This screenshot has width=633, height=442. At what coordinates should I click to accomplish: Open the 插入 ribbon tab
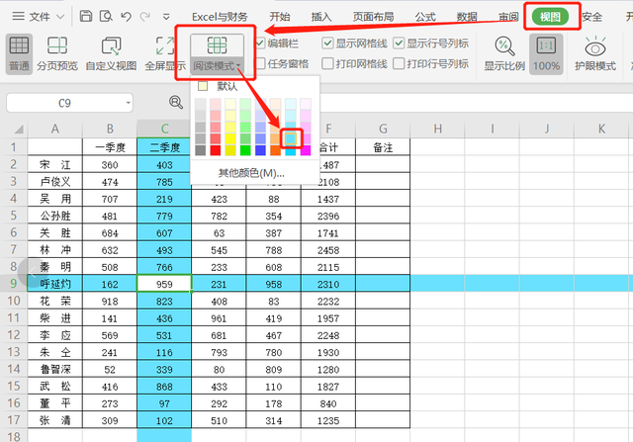(321, 17)
